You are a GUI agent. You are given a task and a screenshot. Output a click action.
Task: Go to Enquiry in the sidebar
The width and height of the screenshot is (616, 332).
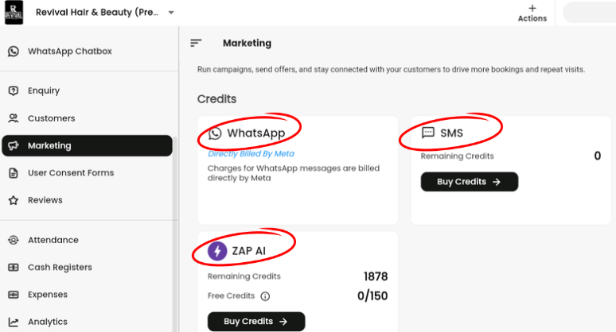(x=44, y=91)
